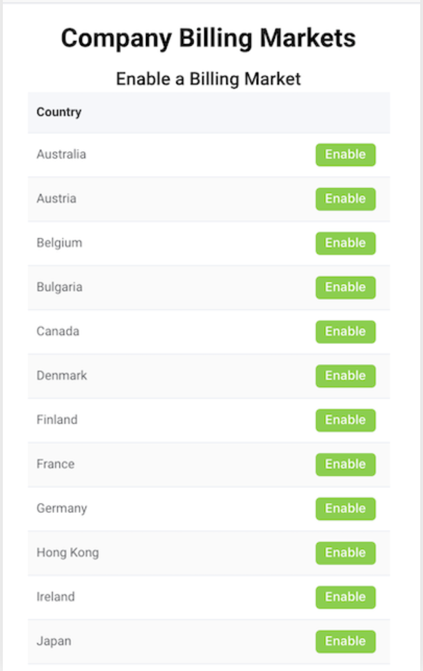Image resolution: width=423 pixels, height=671 pixels.
Task: Enable billing for Hong Kong
Action: pos(345,553)
